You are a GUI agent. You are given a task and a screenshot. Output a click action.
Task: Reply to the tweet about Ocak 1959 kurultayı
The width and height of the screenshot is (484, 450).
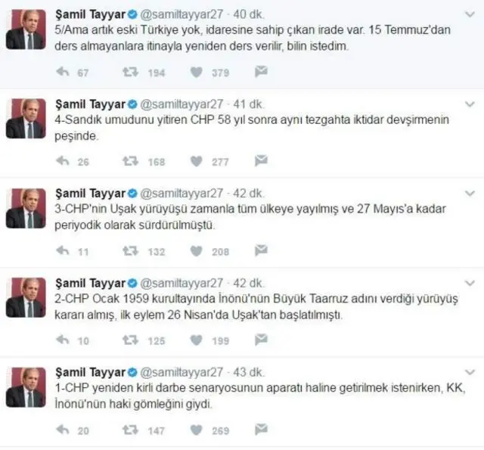(x=63, y=340)
